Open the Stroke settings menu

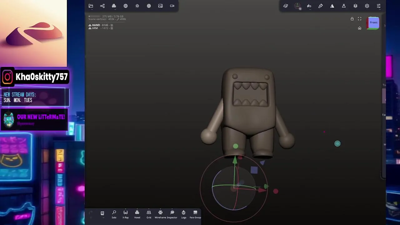tap(309, 6)
